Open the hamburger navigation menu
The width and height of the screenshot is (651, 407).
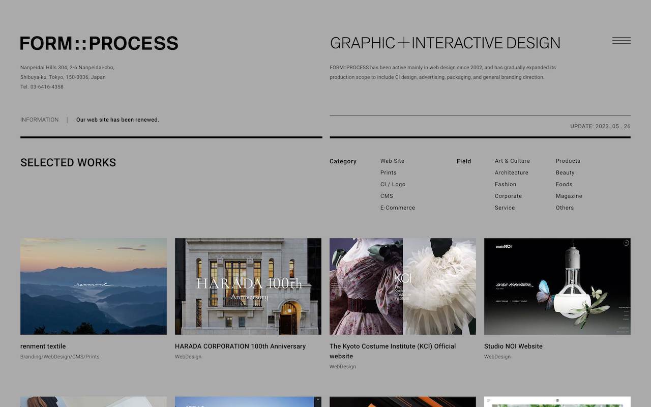click(x=621, y=40)
